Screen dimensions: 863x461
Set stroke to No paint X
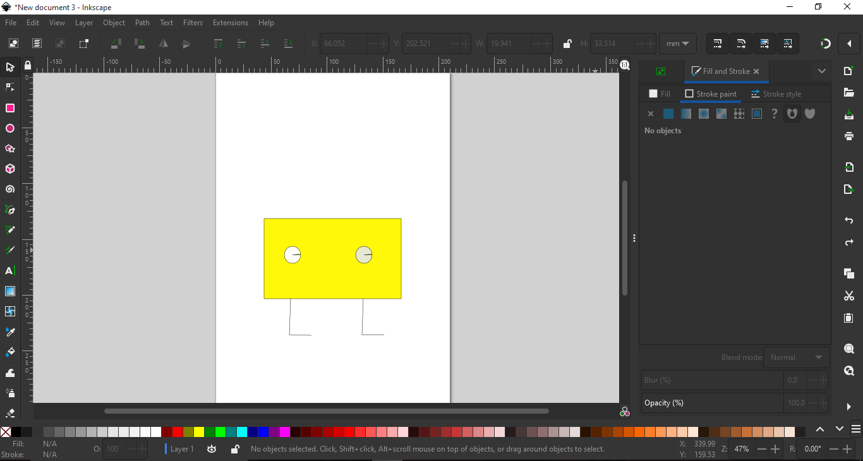tap(650, 114)
